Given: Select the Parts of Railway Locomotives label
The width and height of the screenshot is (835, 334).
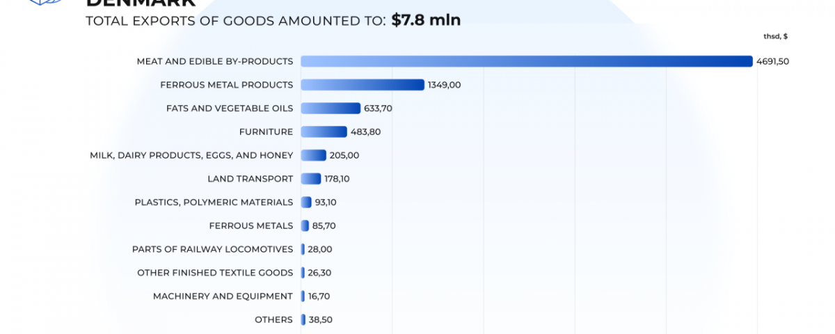Looking at the screenshot, I should pyautogui.click(x=212, y=249).
